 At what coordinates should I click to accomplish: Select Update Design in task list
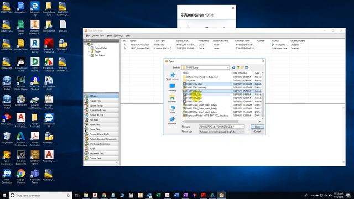click(x=101, y=106)
